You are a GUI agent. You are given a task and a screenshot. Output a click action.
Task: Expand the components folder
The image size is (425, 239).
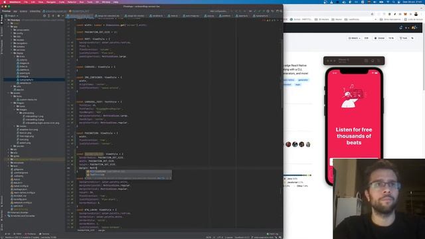pyautogui.click(x=12, y=30)
